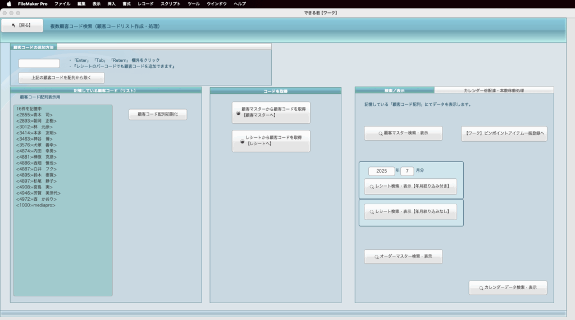The height and width of the screenshot is (320, 575).
Task: Click the 【戻る】 back arrow button
Action: (22, 25)
